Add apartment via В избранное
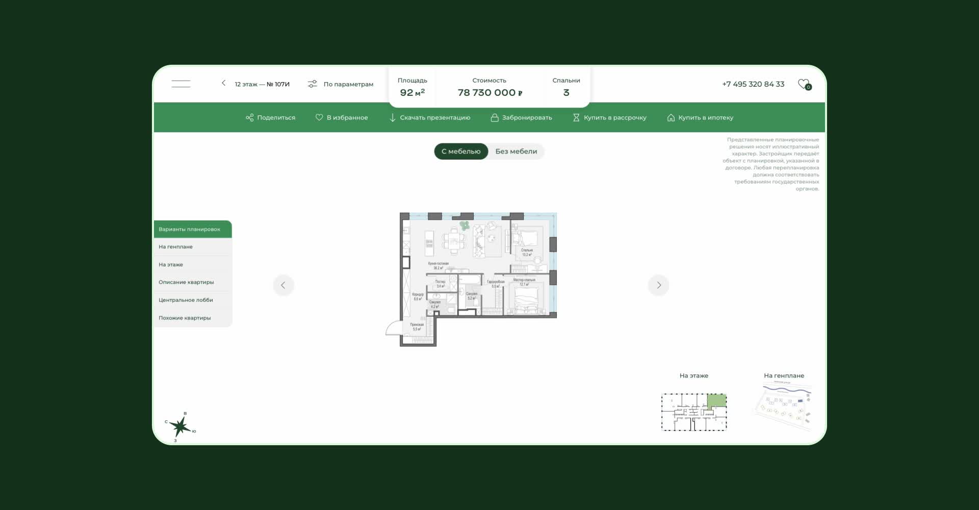Image resolution: width=979 pixels, height=510 pixels. pyautogui.click(x=342, y=118)
